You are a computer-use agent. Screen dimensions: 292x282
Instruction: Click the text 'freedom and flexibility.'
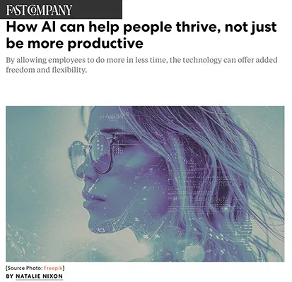click(47, 70)
